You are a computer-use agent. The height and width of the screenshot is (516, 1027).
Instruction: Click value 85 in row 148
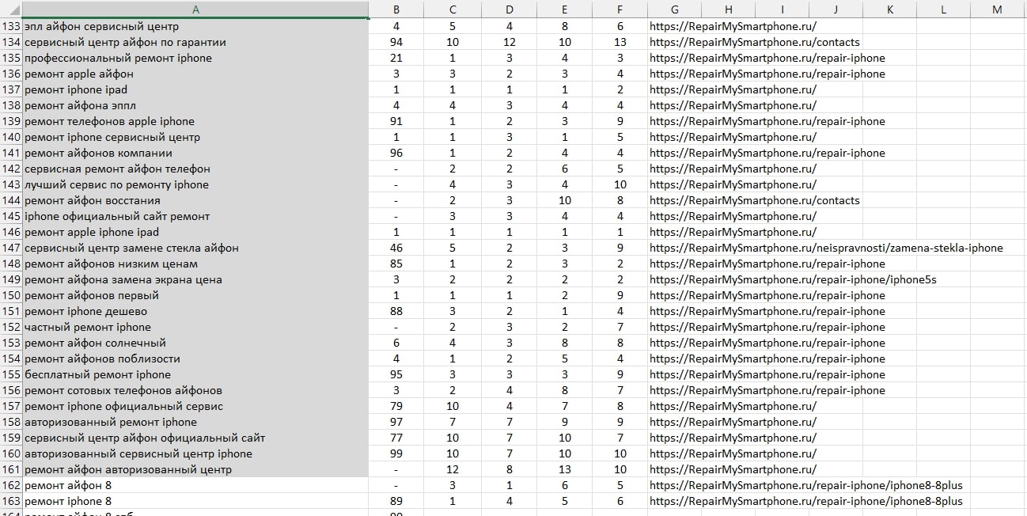pos(396,264)
